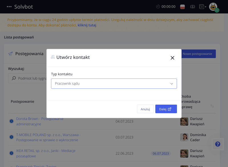Click the Anuluj button
This screenshot has height=167, width=228.
(145, 109)
